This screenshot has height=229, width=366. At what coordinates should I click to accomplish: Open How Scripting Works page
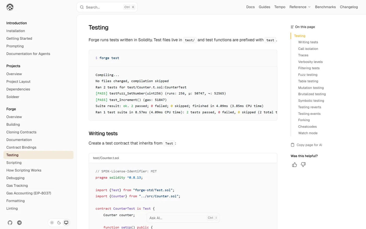24,170
